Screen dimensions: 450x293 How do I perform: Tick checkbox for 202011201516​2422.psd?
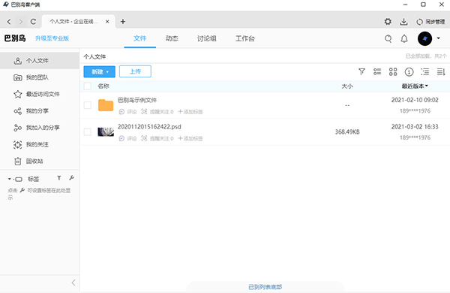(x=88, y=132)
